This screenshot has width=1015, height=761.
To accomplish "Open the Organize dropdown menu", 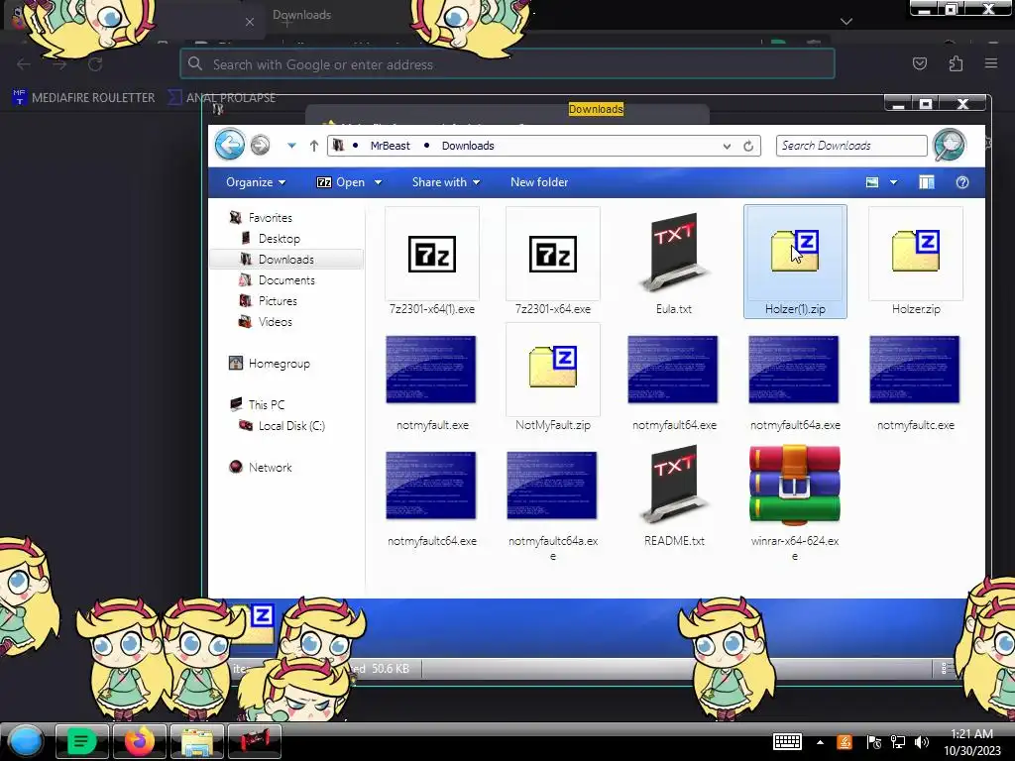I will (x=256, y=182).
